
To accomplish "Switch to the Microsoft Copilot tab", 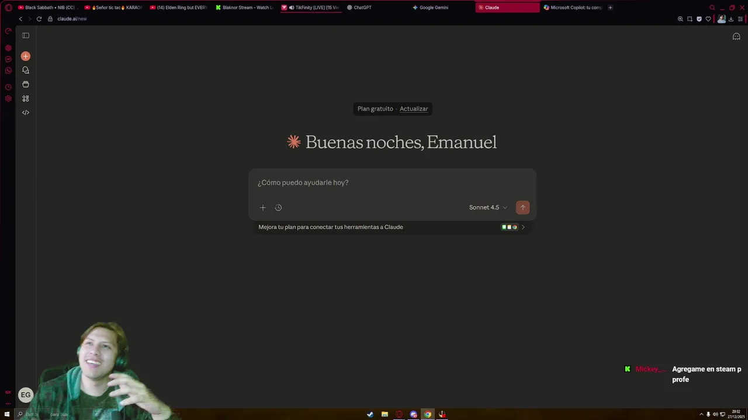I will click(x=573, y=8).
